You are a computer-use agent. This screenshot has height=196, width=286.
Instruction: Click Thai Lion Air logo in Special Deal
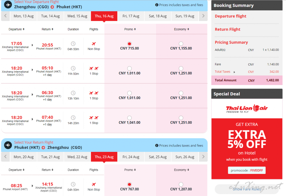[x=247, y=109]
